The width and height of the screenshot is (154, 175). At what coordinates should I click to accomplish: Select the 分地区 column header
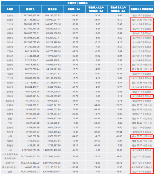point(10,9)
